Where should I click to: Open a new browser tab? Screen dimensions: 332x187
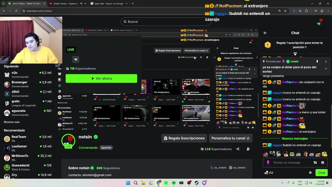coord(133,4)
